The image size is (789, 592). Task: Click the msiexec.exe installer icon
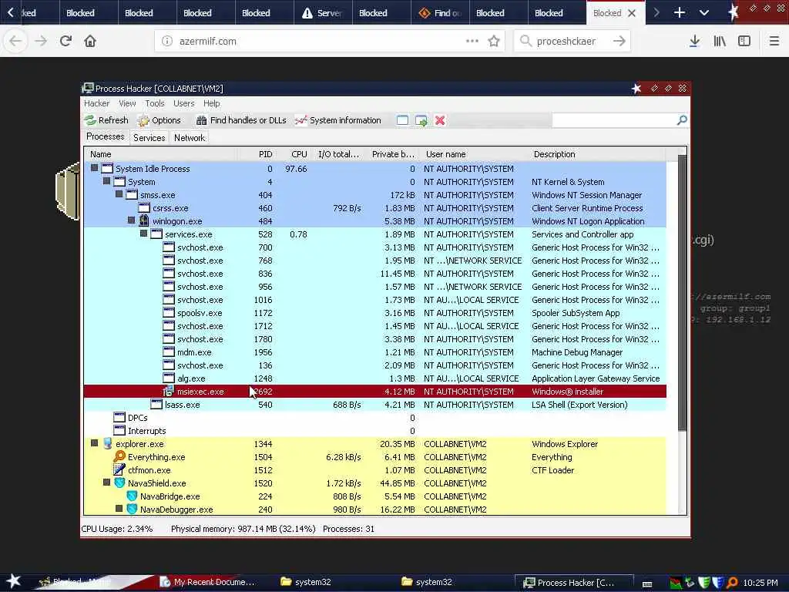169,391
